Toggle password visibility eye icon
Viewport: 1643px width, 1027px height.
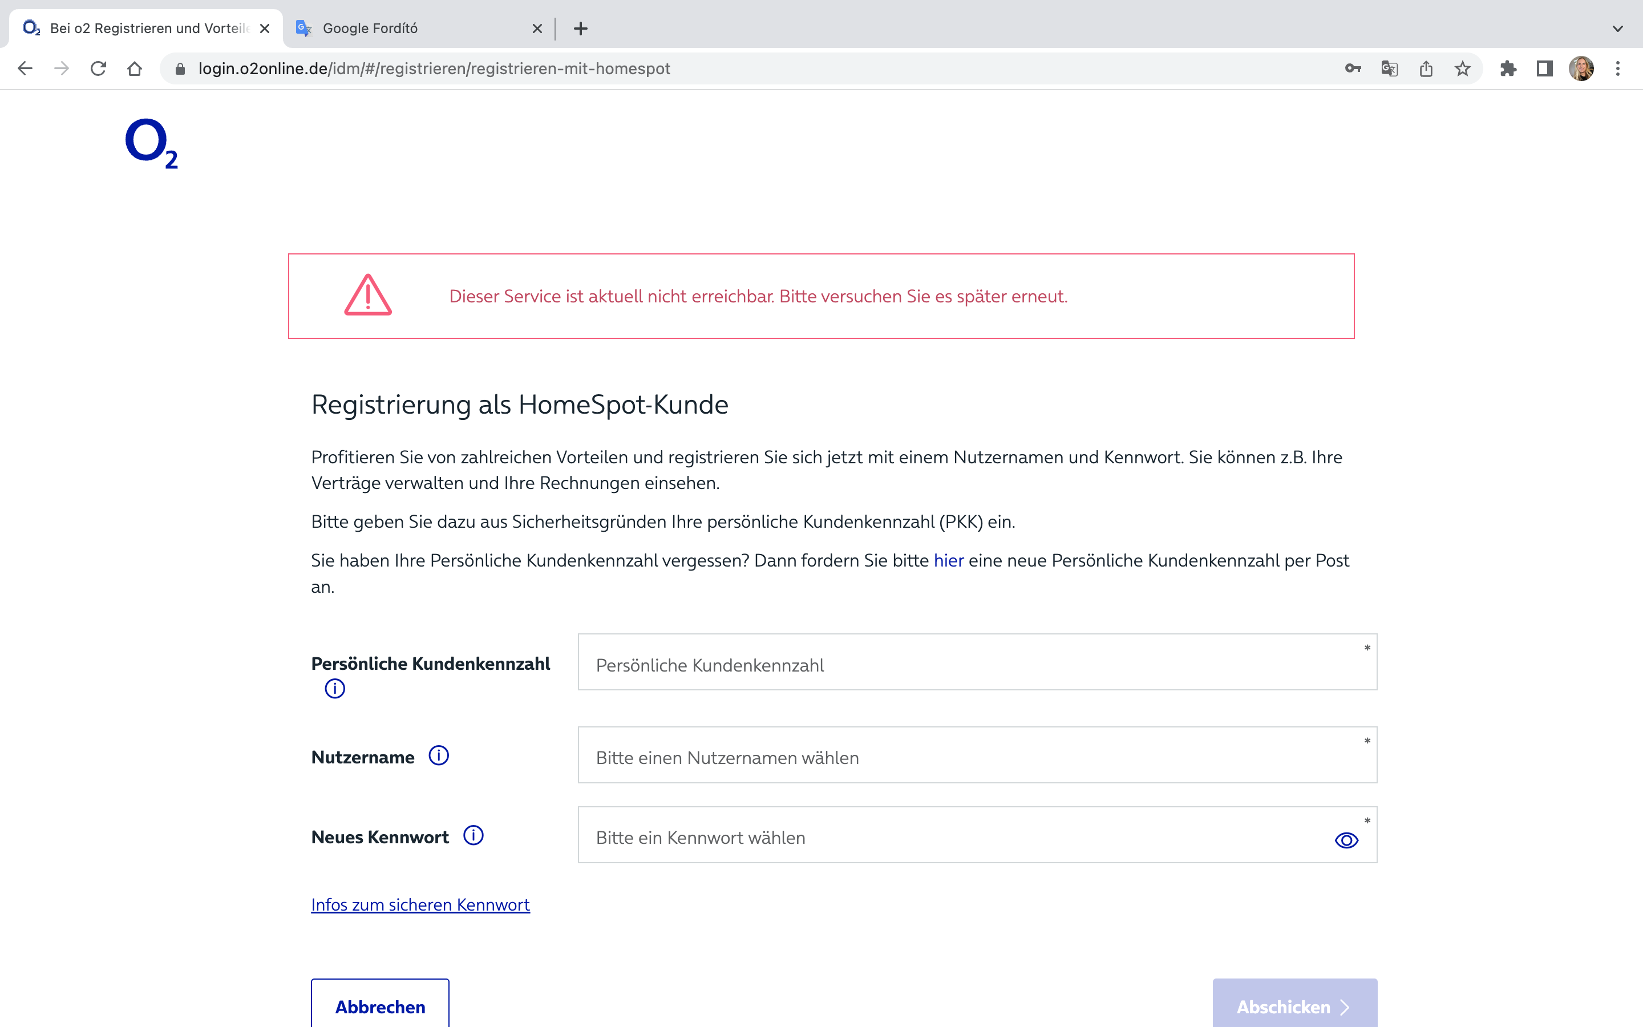point(1346,840)
